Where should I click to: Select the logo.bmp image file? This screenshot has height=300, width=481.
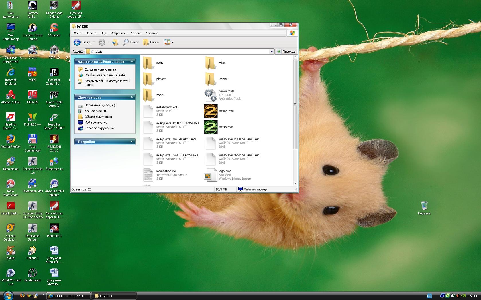click(211, 175)
